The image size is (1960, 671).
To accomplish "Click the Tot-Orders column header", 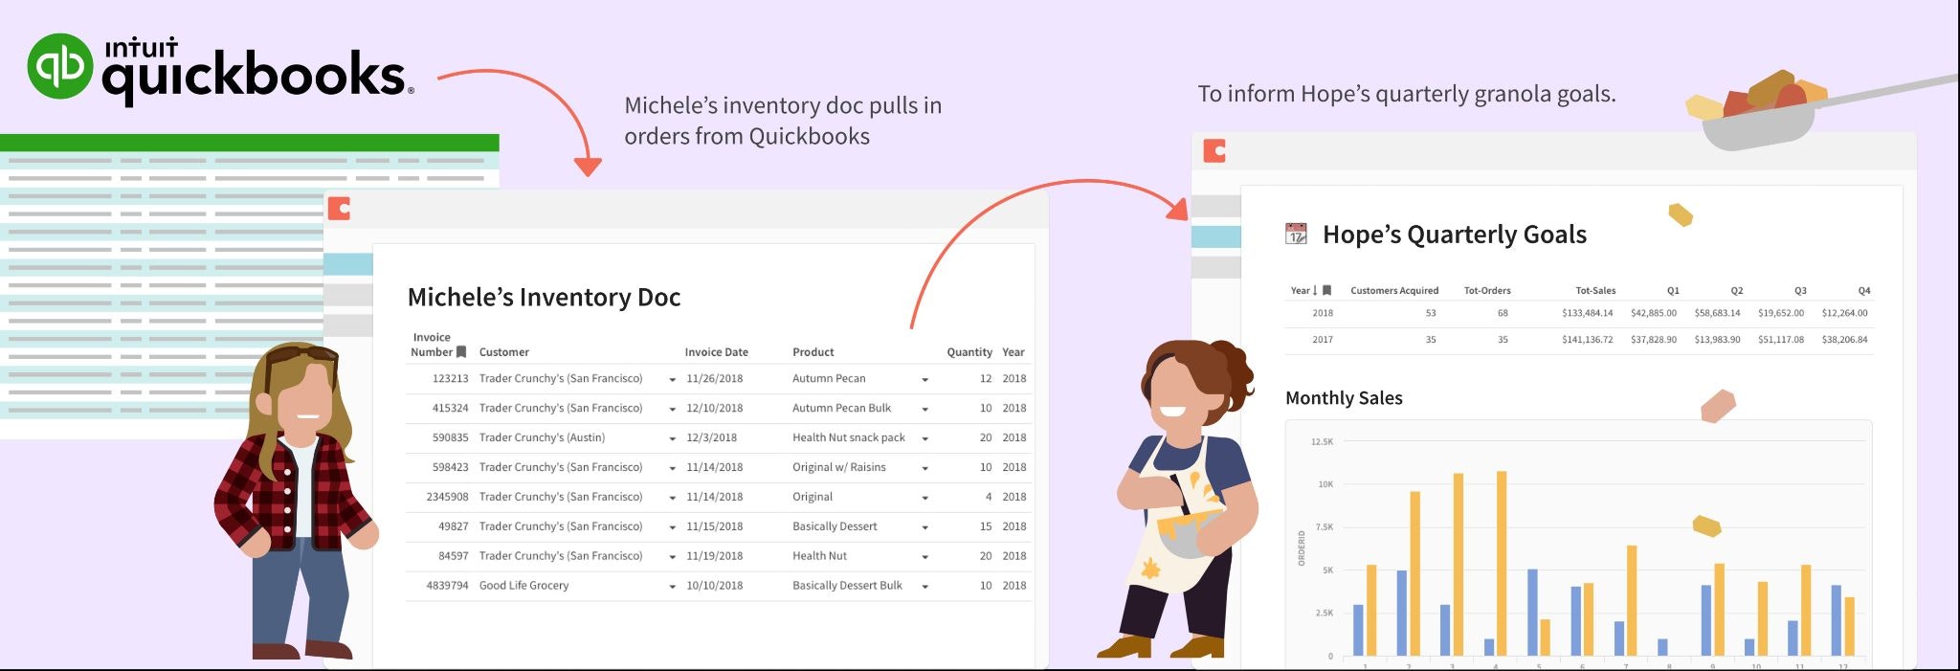I will [x=1487, y=291].
